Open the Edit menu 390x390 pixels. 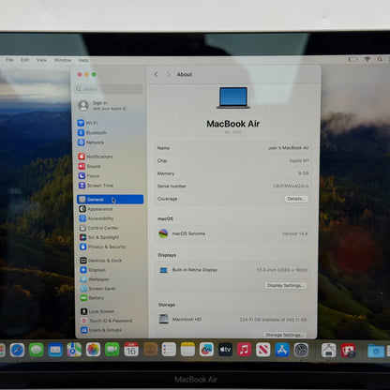(25, 60)
